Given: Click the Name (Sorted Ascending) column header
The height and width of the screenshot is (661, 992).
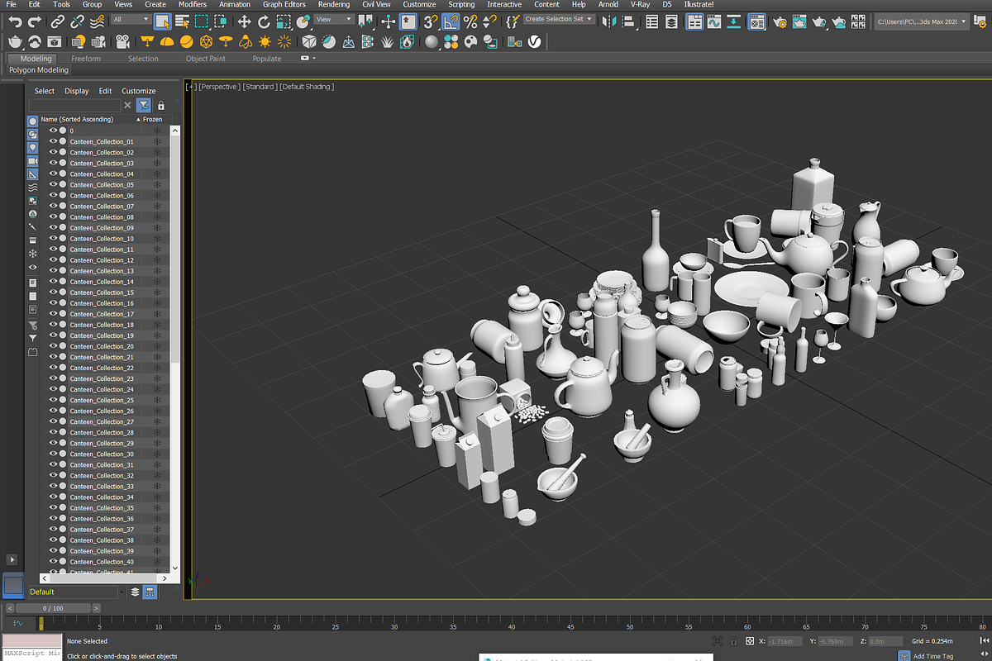Looking at the screenshot, I should click(89, 119).
